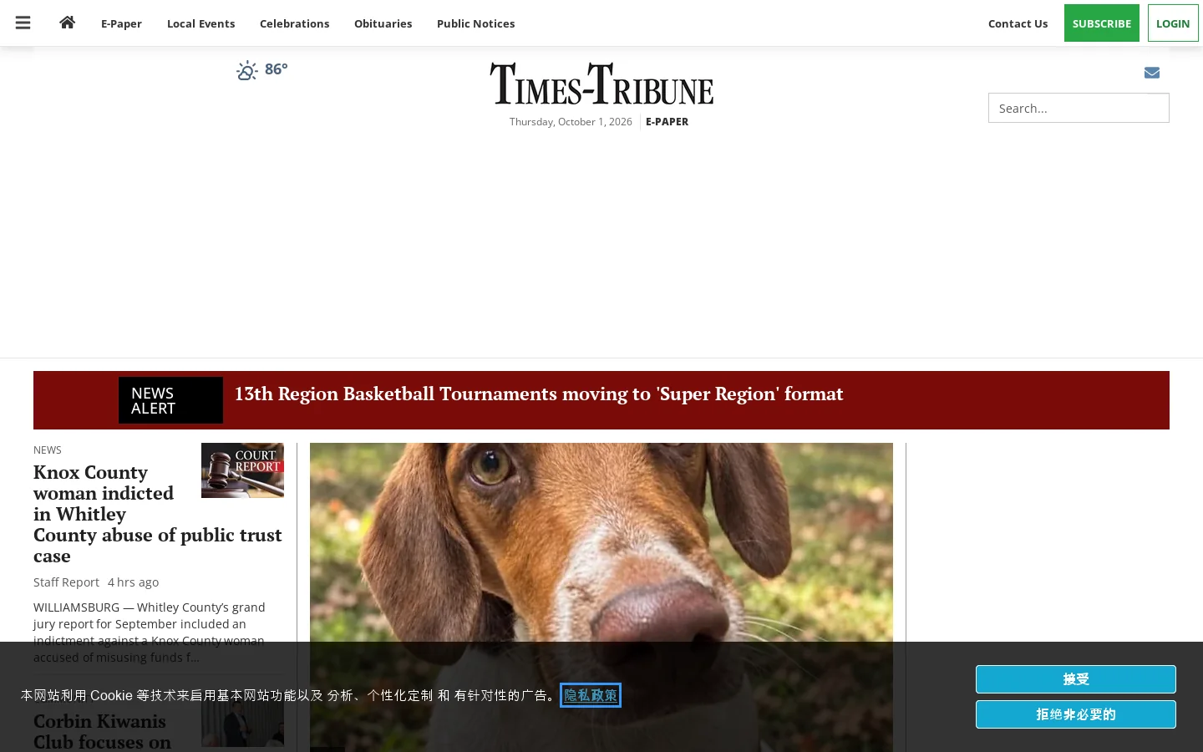This screenshot has height=752, width=1203.
Task: Click the 拒绝非必要的 reject cookies button
Action: click(1076, 714)
